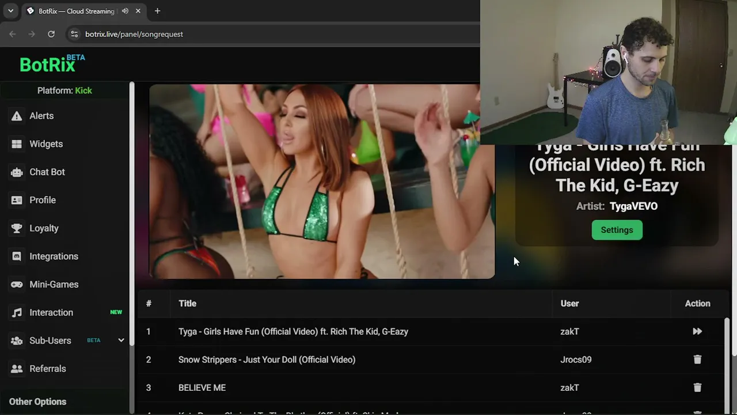Select the Widgets grid icon
This screenshot has height=415, width=737.
[x=17, y=144]
